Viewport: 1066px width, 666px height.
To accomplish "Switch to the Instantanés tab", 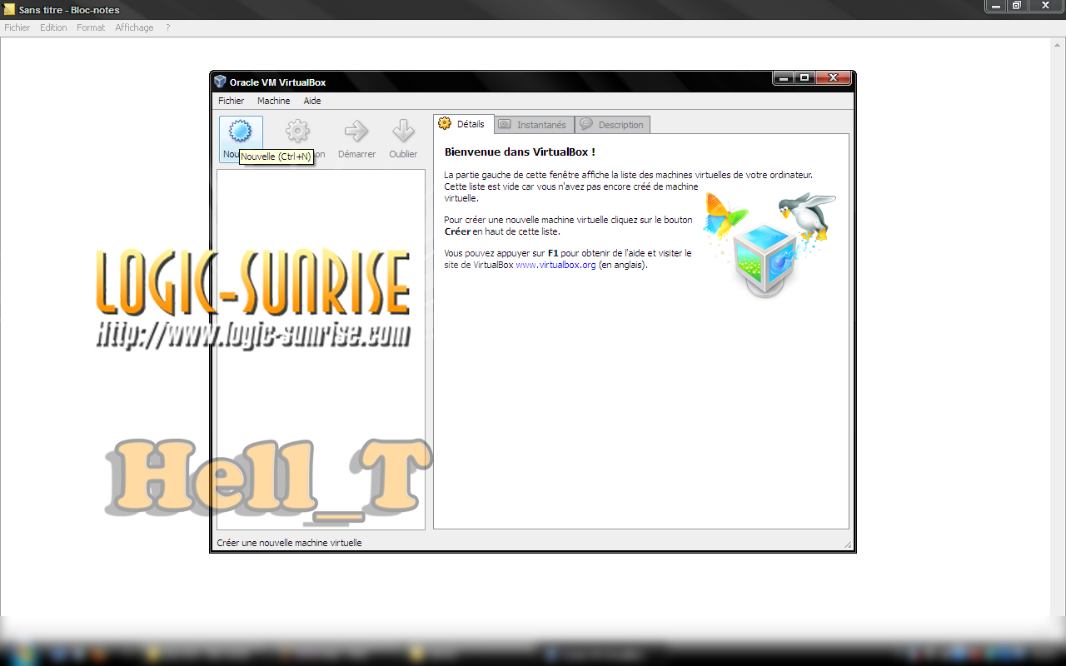I will [534, 125].
